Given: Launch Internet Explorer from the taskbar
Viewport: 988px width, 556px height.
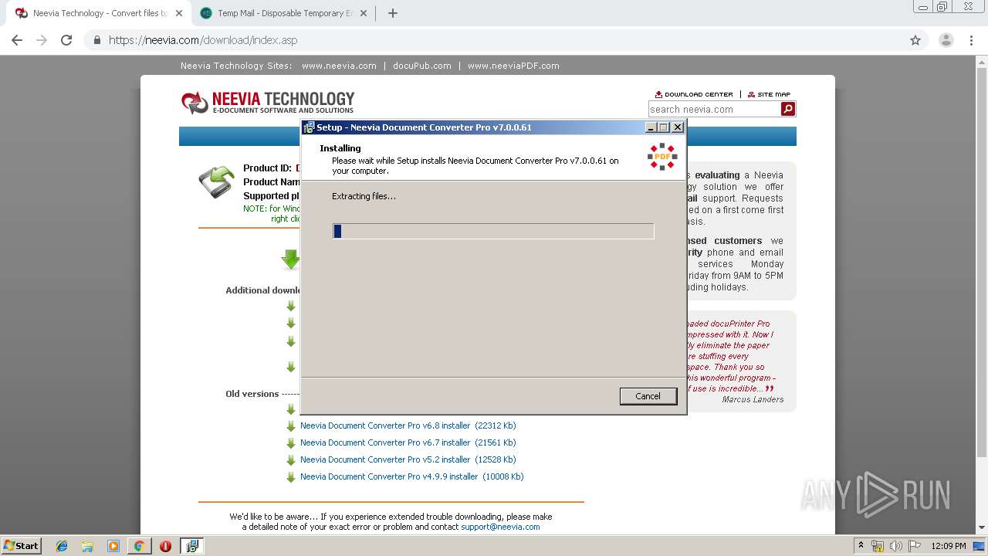Looking at the screenshot, I should 62,546.
